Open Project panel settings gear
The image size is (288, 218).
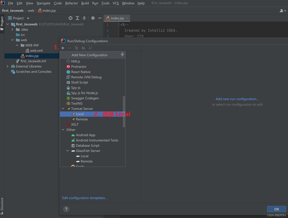(93, 18)
